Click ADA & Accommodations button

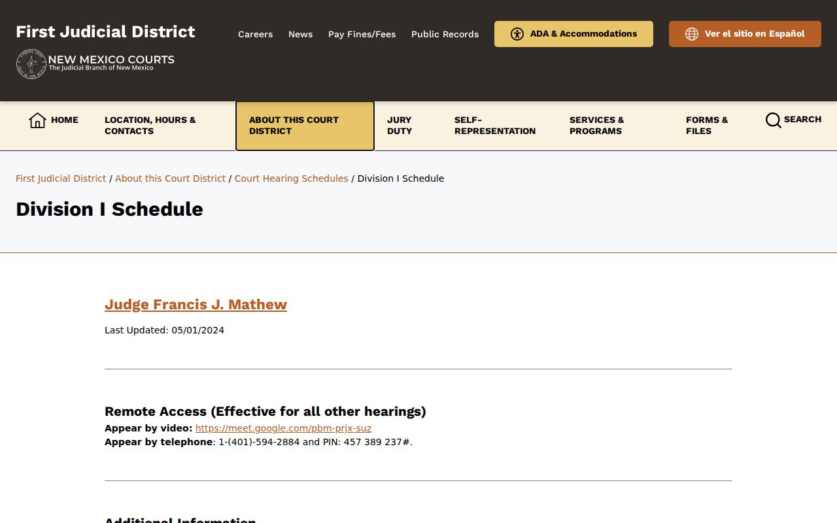[573, 34]
